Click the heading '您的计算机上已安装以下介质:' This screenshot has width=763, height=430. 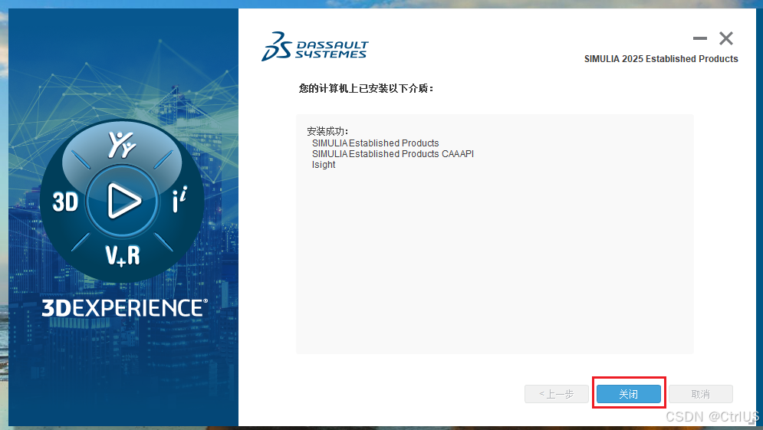point(366,88)
